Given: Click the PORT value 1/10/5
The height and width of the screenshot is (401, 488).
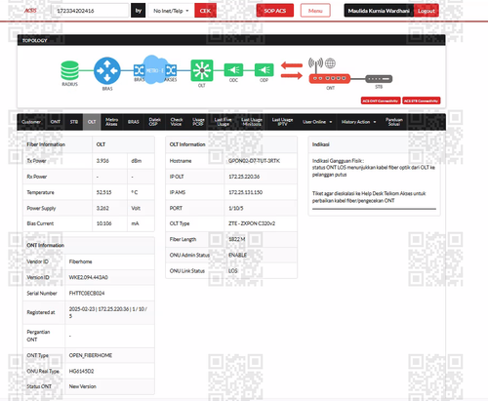Looking at the screenshot, I should coord(235,208).
